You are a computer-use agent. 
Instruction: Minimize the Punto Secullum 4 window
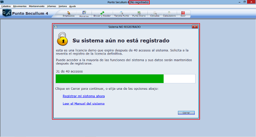239,2
